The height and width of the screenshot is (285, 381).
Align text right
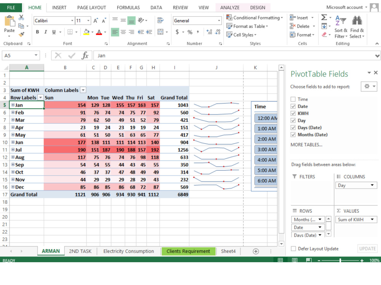(131, 32)
